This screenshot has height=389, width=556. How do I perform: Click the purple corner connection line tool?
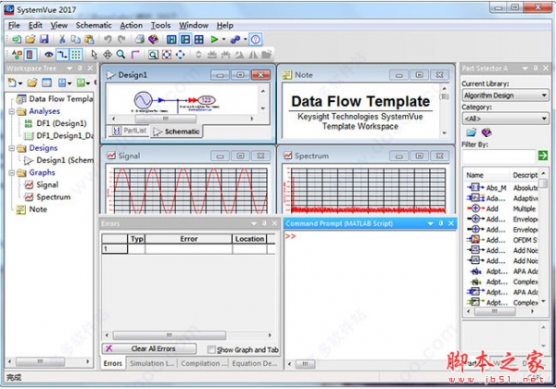click(134, 55)
